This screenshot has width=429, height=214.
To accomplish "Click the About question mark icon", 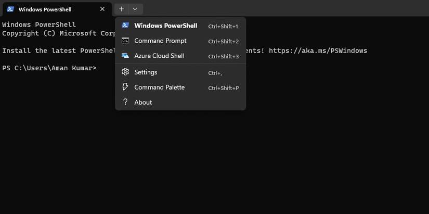I will point(125,102).
